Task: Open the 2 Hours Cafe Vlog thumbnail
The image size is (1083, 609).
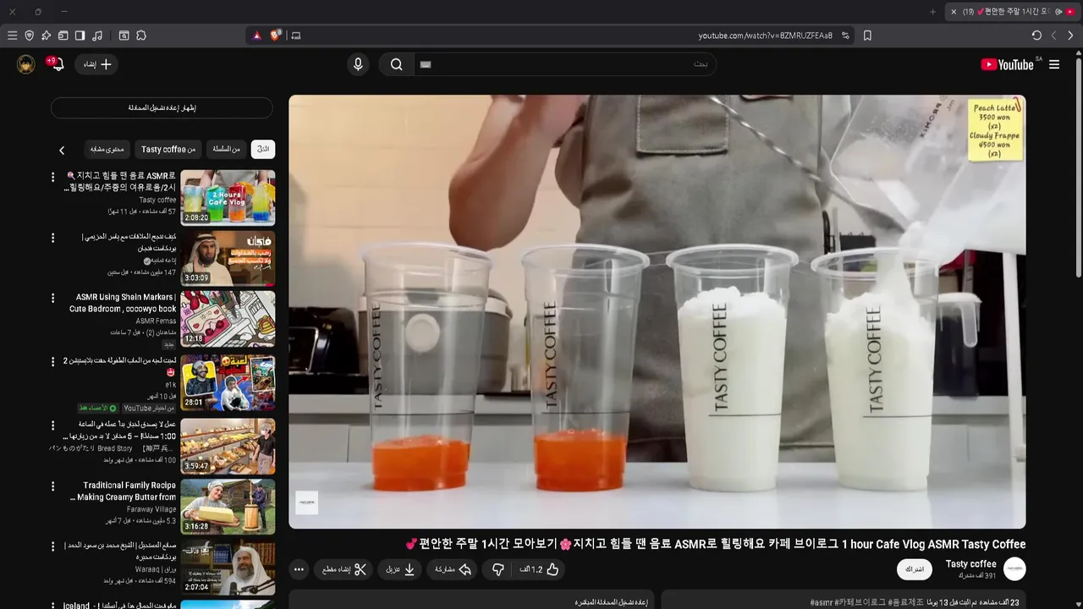Action: [228, 198]
